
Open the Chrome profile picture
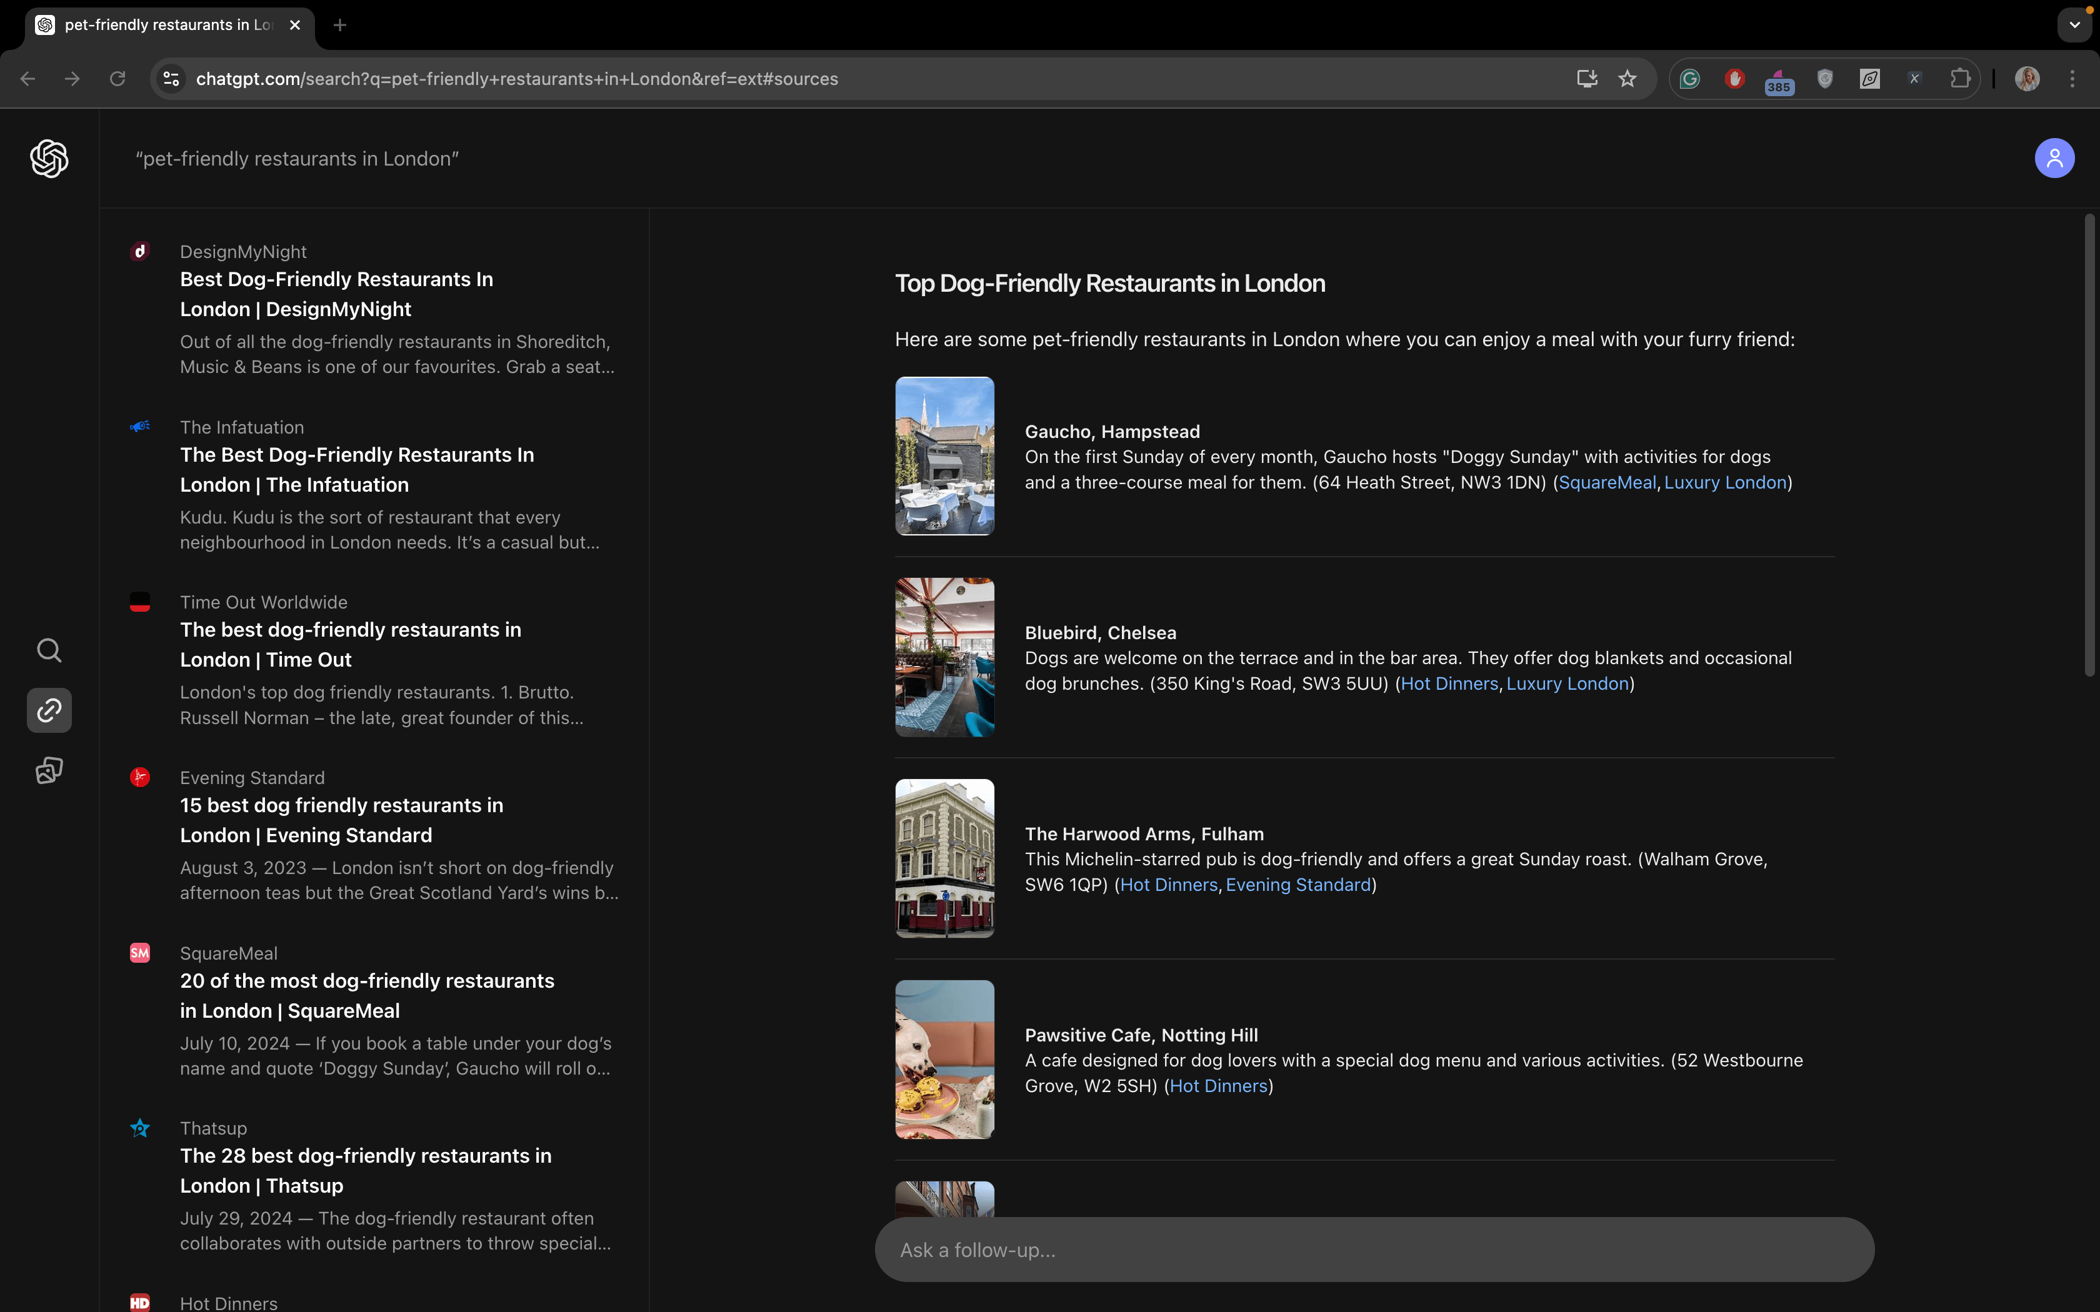tap(2027, 79)
